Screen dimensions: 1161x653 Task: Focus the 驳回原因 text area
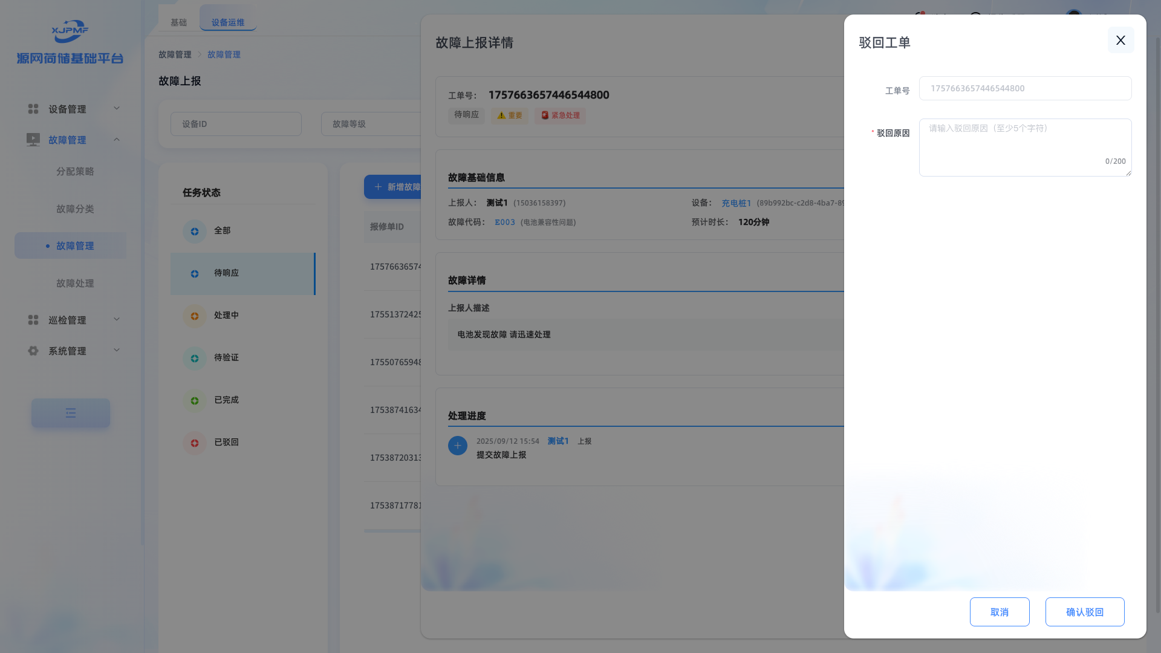[x=1024, y=147]
